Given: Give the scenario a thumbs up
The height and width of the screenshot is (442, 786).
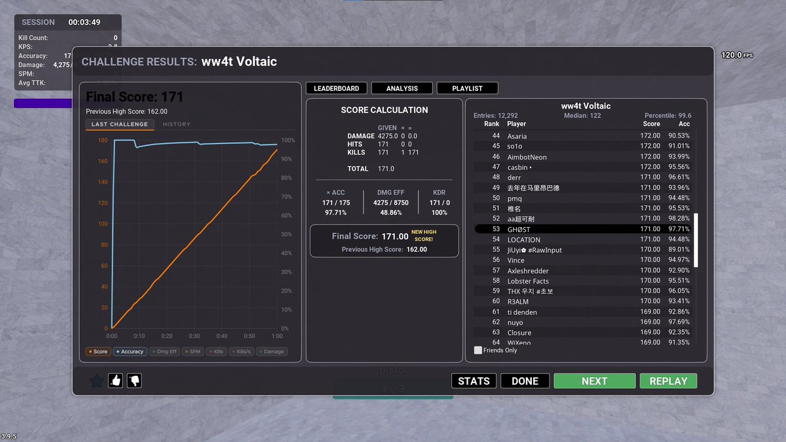Looking at the screenshot, I should click(x=116, y=380).
